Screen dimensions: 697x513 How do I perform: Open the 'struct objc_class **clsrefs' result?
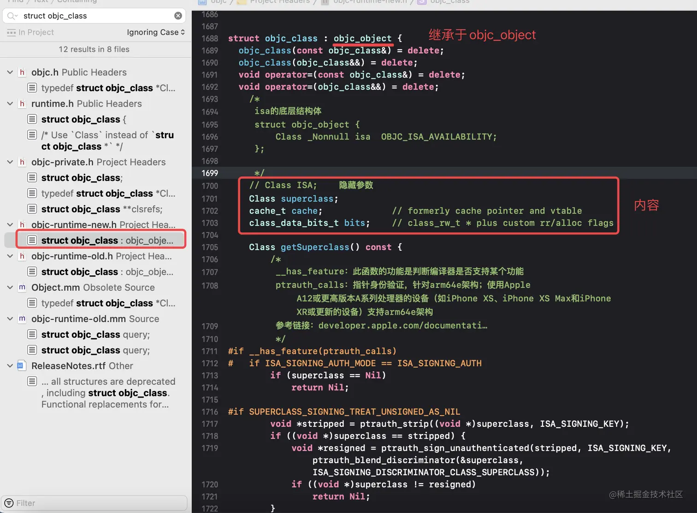(x=95, y=209)
